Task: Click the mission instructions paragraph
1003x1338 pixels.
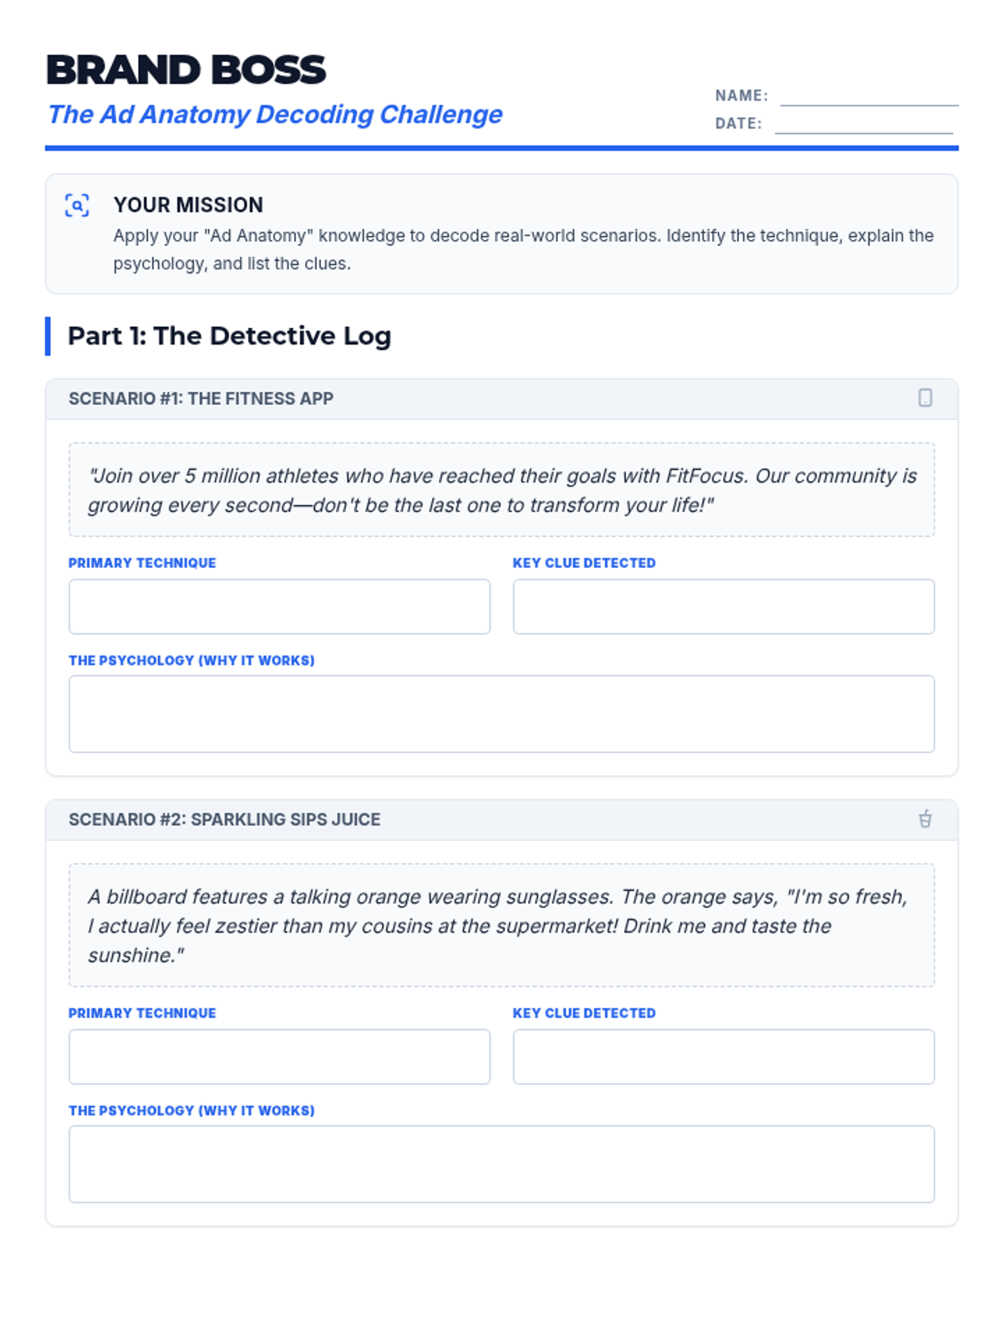Action: click(x=523, y=249)
